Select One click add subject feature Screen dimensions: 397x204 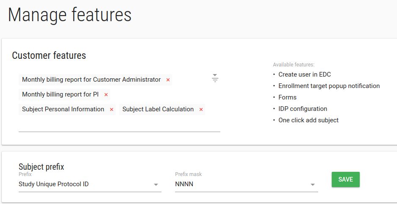[x=308, y=120]
